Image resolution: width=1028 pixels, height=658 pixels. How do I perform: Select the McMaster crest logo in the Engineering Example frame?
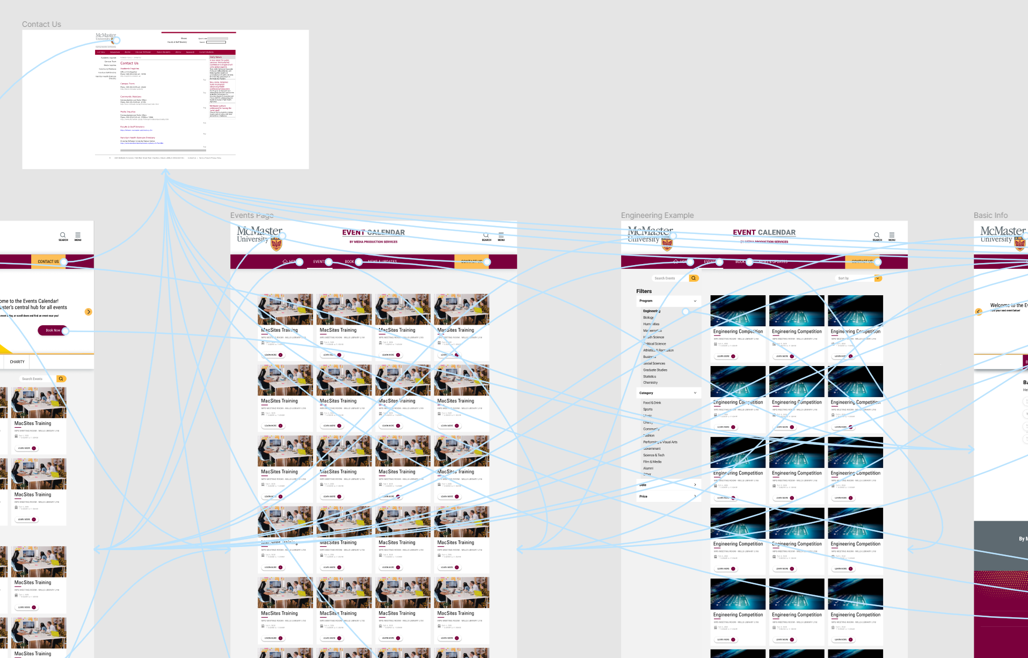click(667, 245)
